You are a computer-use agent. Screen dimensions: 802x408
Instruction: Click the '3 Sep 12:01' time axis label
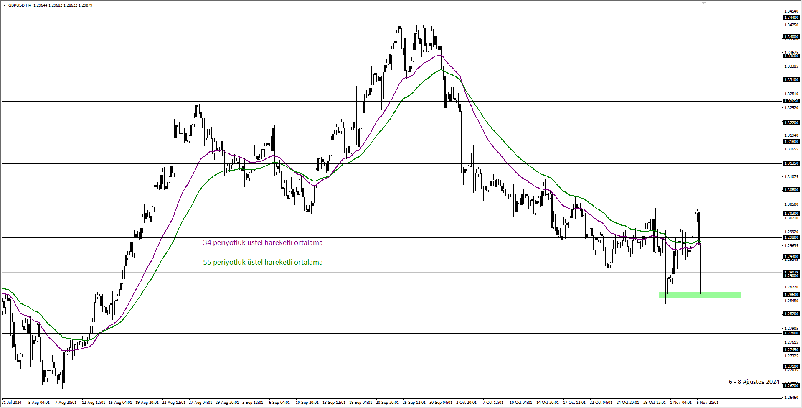pos(253,403)
